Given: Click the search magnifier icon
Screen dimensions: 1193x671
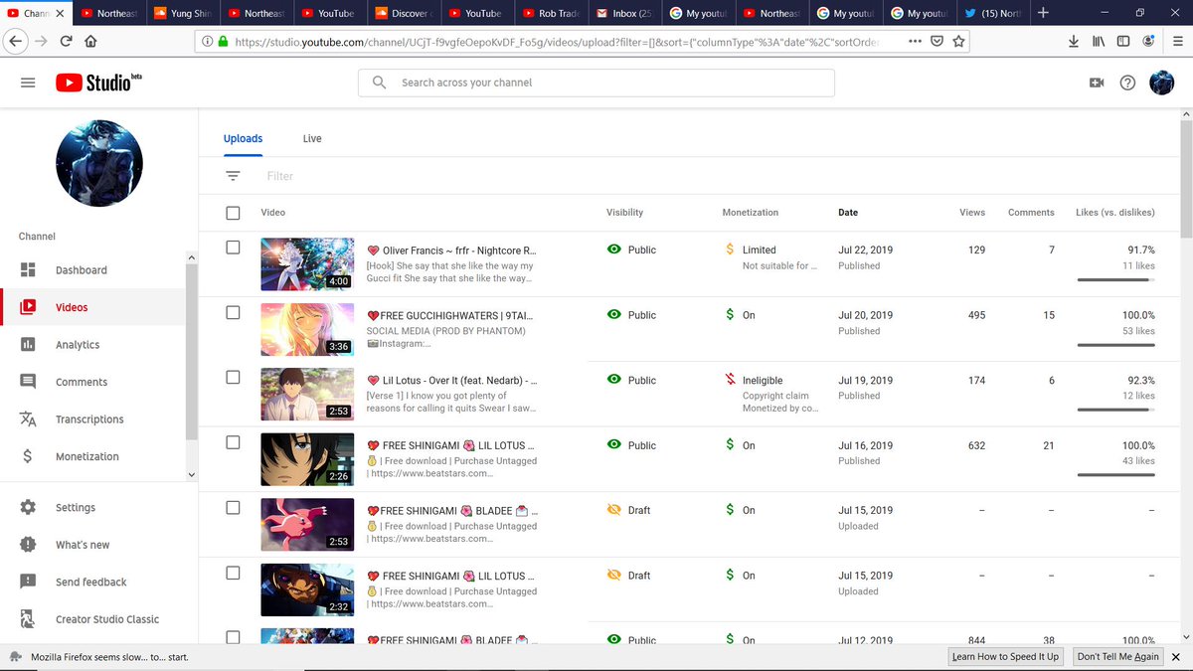Looking at the screenshot, I should (379, 83).
